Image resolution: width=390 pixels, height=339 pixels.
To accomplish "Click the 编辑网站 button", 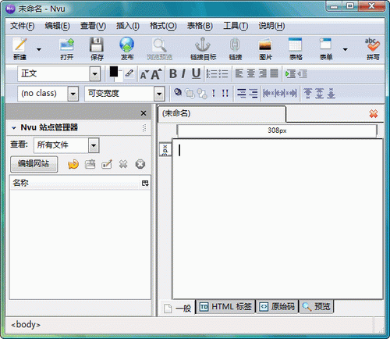I will coord(34,164).
